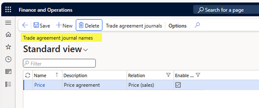Click the Delete button
Screen dimensions: 259x108
tap(89, 25)
